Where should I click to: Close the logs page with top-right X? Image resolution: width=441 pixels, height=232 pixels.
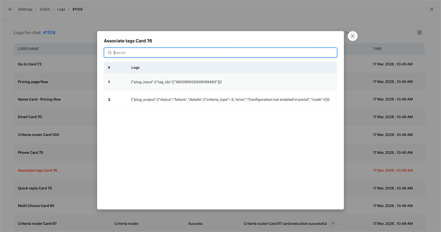tap(432, 9)
